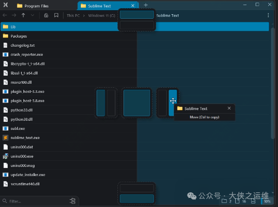Select msvcr100.dll file
The image size is (278, 207).
click(135, 82)
